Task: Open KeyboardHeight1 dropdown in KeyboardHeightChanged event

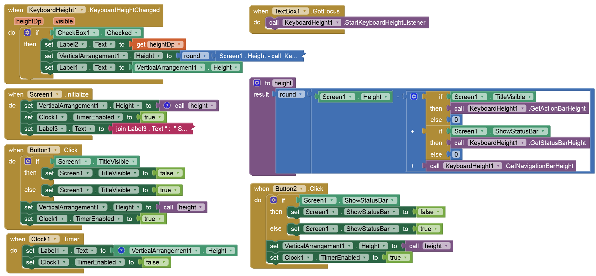Action: pyautogui.click(x=82, y=10)
